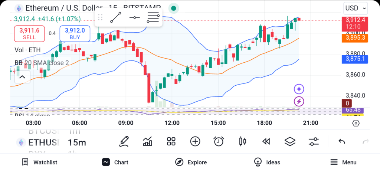Switch to the Chart tab
This screenshot has height=171, width=380.
[115, 162]
